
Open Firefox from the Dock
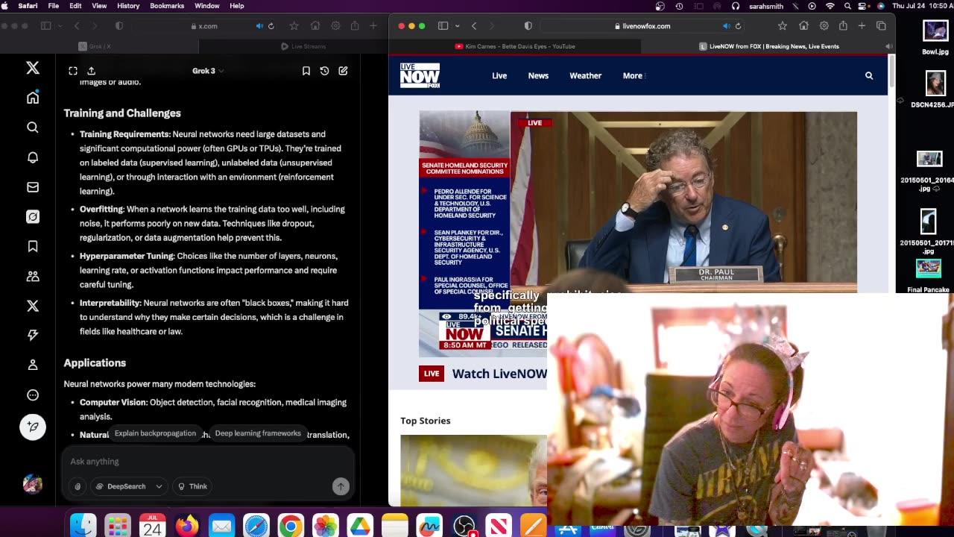(x=186, y=526)
